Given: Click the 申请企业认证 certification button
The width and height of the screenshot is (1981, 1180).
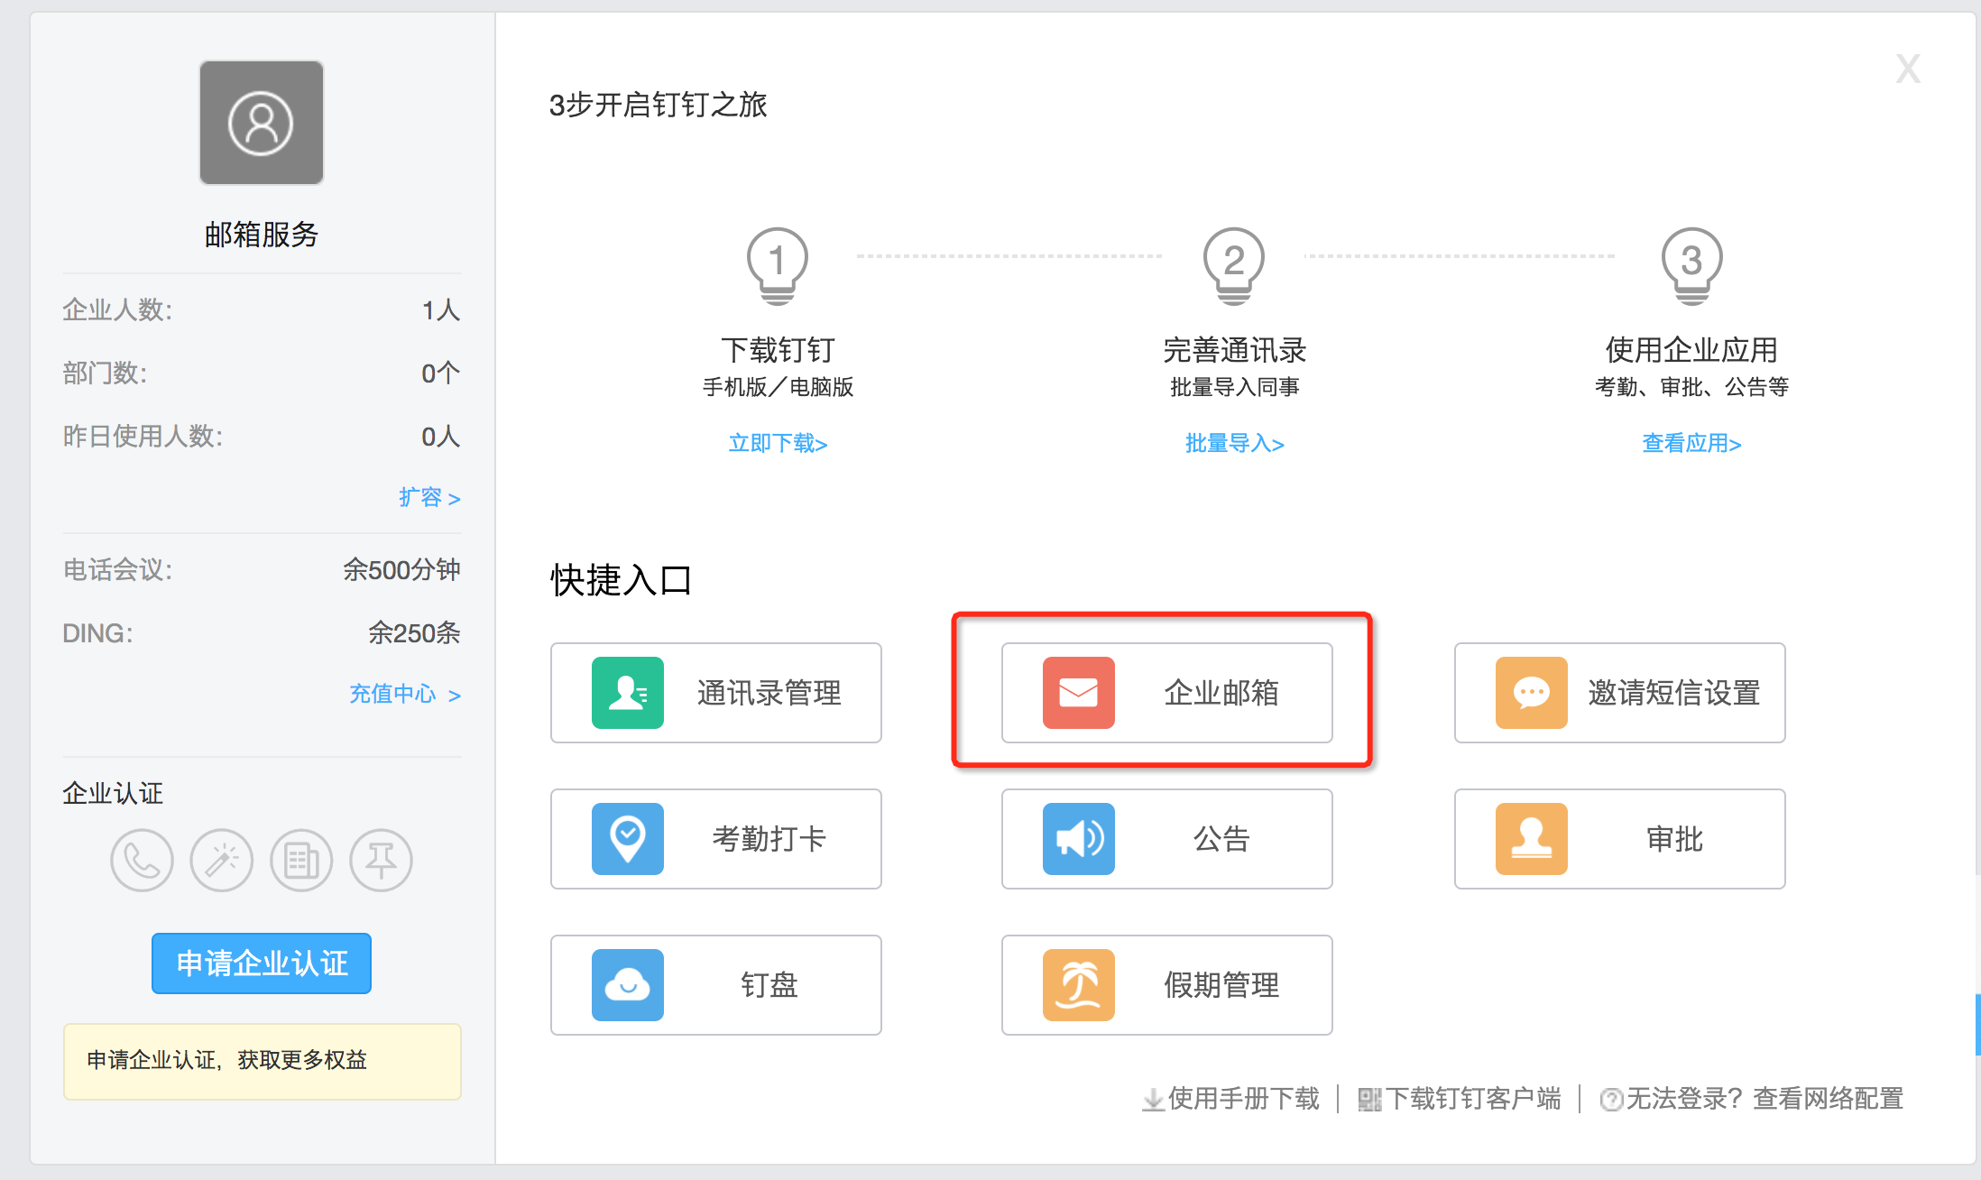Looking at the screenshot, I should click(x=261, y=963).
